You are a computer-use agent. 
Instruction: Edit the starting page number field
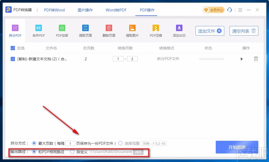coord(118,59)
